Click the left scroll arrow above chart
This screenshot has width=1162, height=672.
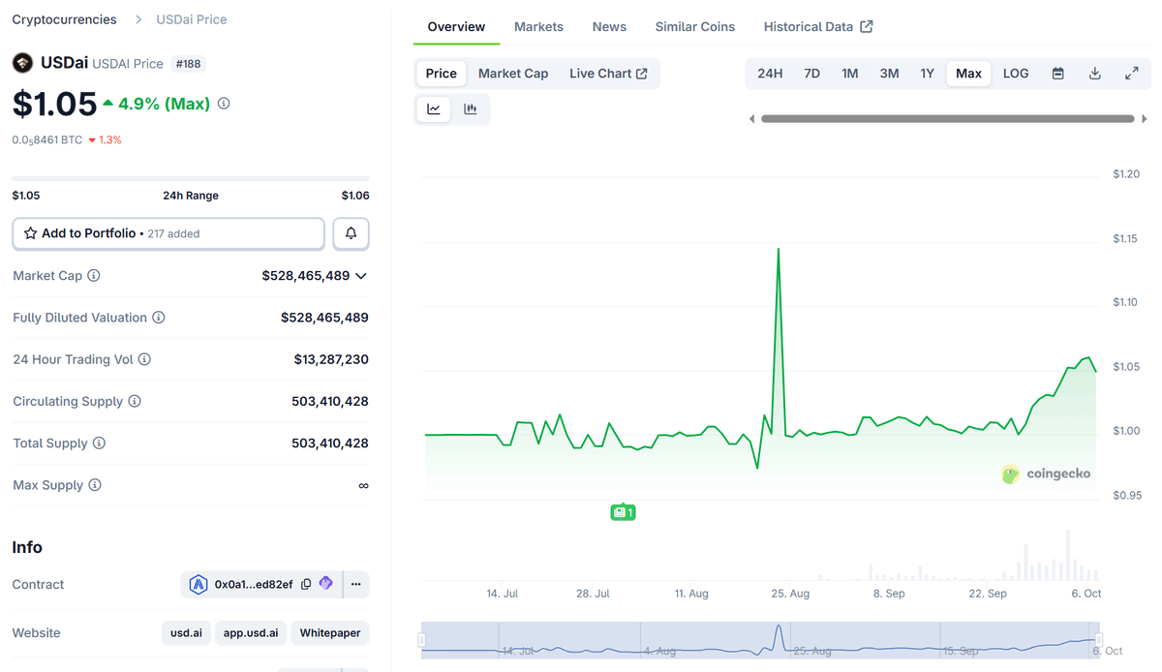click(752, 119)
